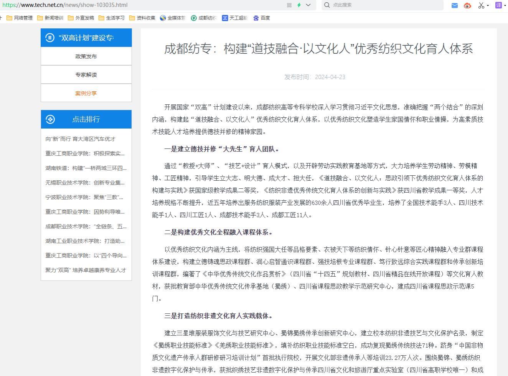Click the green lightning speed-mode icon
Image resolution: width=508 pixels, height=376 pixels.
299,5
